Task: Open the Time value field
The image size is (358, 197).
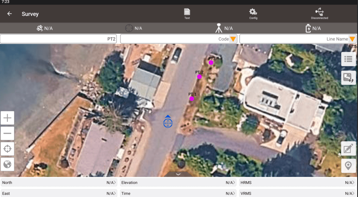Action: [x=178, y=194]
